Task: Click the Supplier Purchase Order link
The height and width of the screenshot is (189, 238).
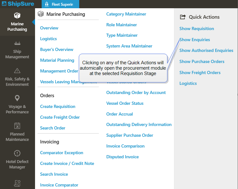Action: 130,135
